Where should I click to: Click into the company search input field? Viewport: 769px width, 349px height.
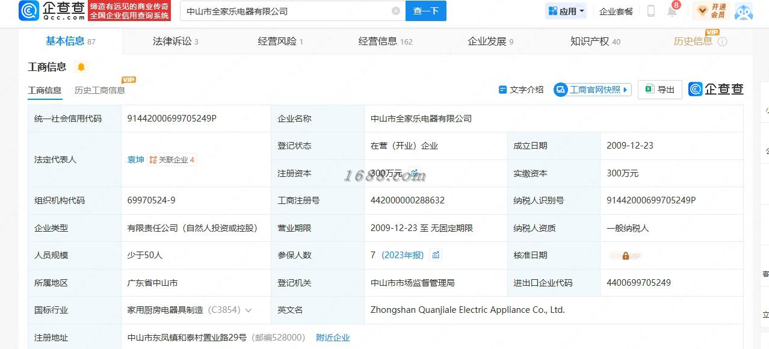286,11
